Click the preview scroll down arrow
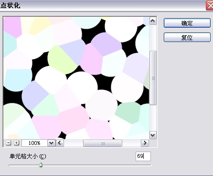213x176 pixels. coord(153,135)
